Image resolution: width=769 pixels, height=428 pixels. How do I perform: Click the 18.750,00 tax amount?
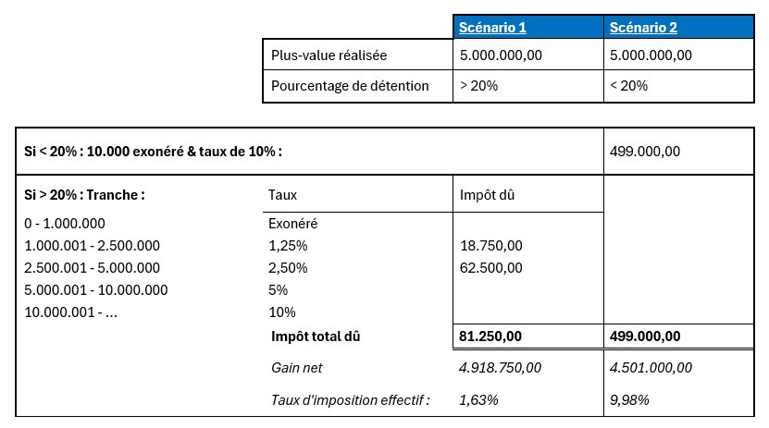tap(491, 246)
